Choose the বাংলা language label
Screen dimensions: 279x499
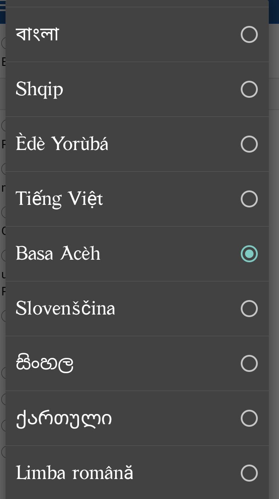(x=37, y=34)
